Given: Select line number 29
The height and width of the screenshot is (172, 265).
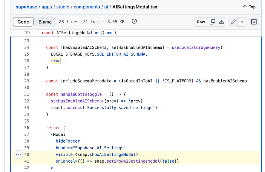Looking at the screenshot, I should point(27,81).
